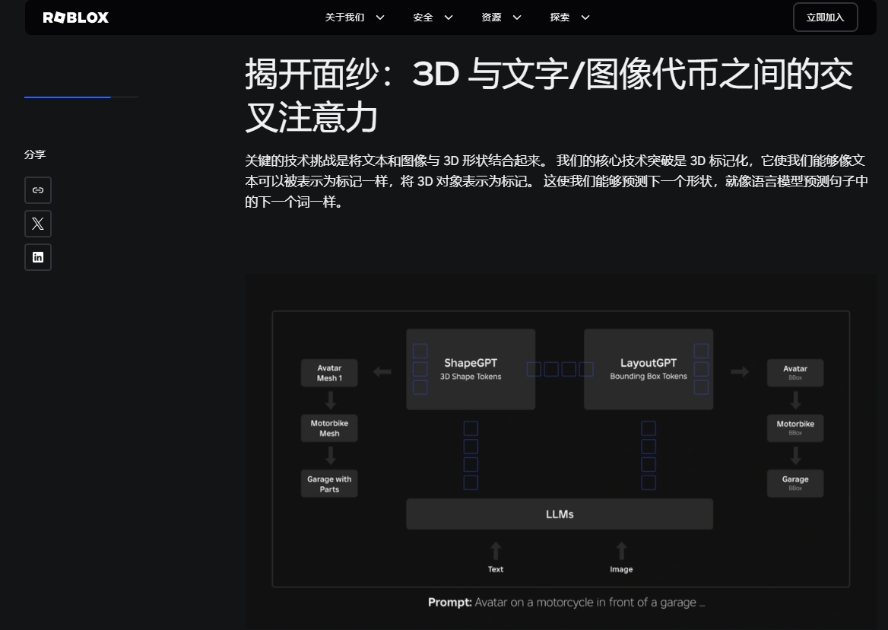
Task: Click the Avatar Mesh 1 box
Action: tap(329, 373)
